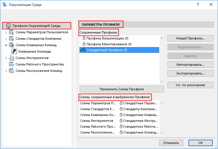Click down arrow of saved profiles scrollbar

(162, 81)
